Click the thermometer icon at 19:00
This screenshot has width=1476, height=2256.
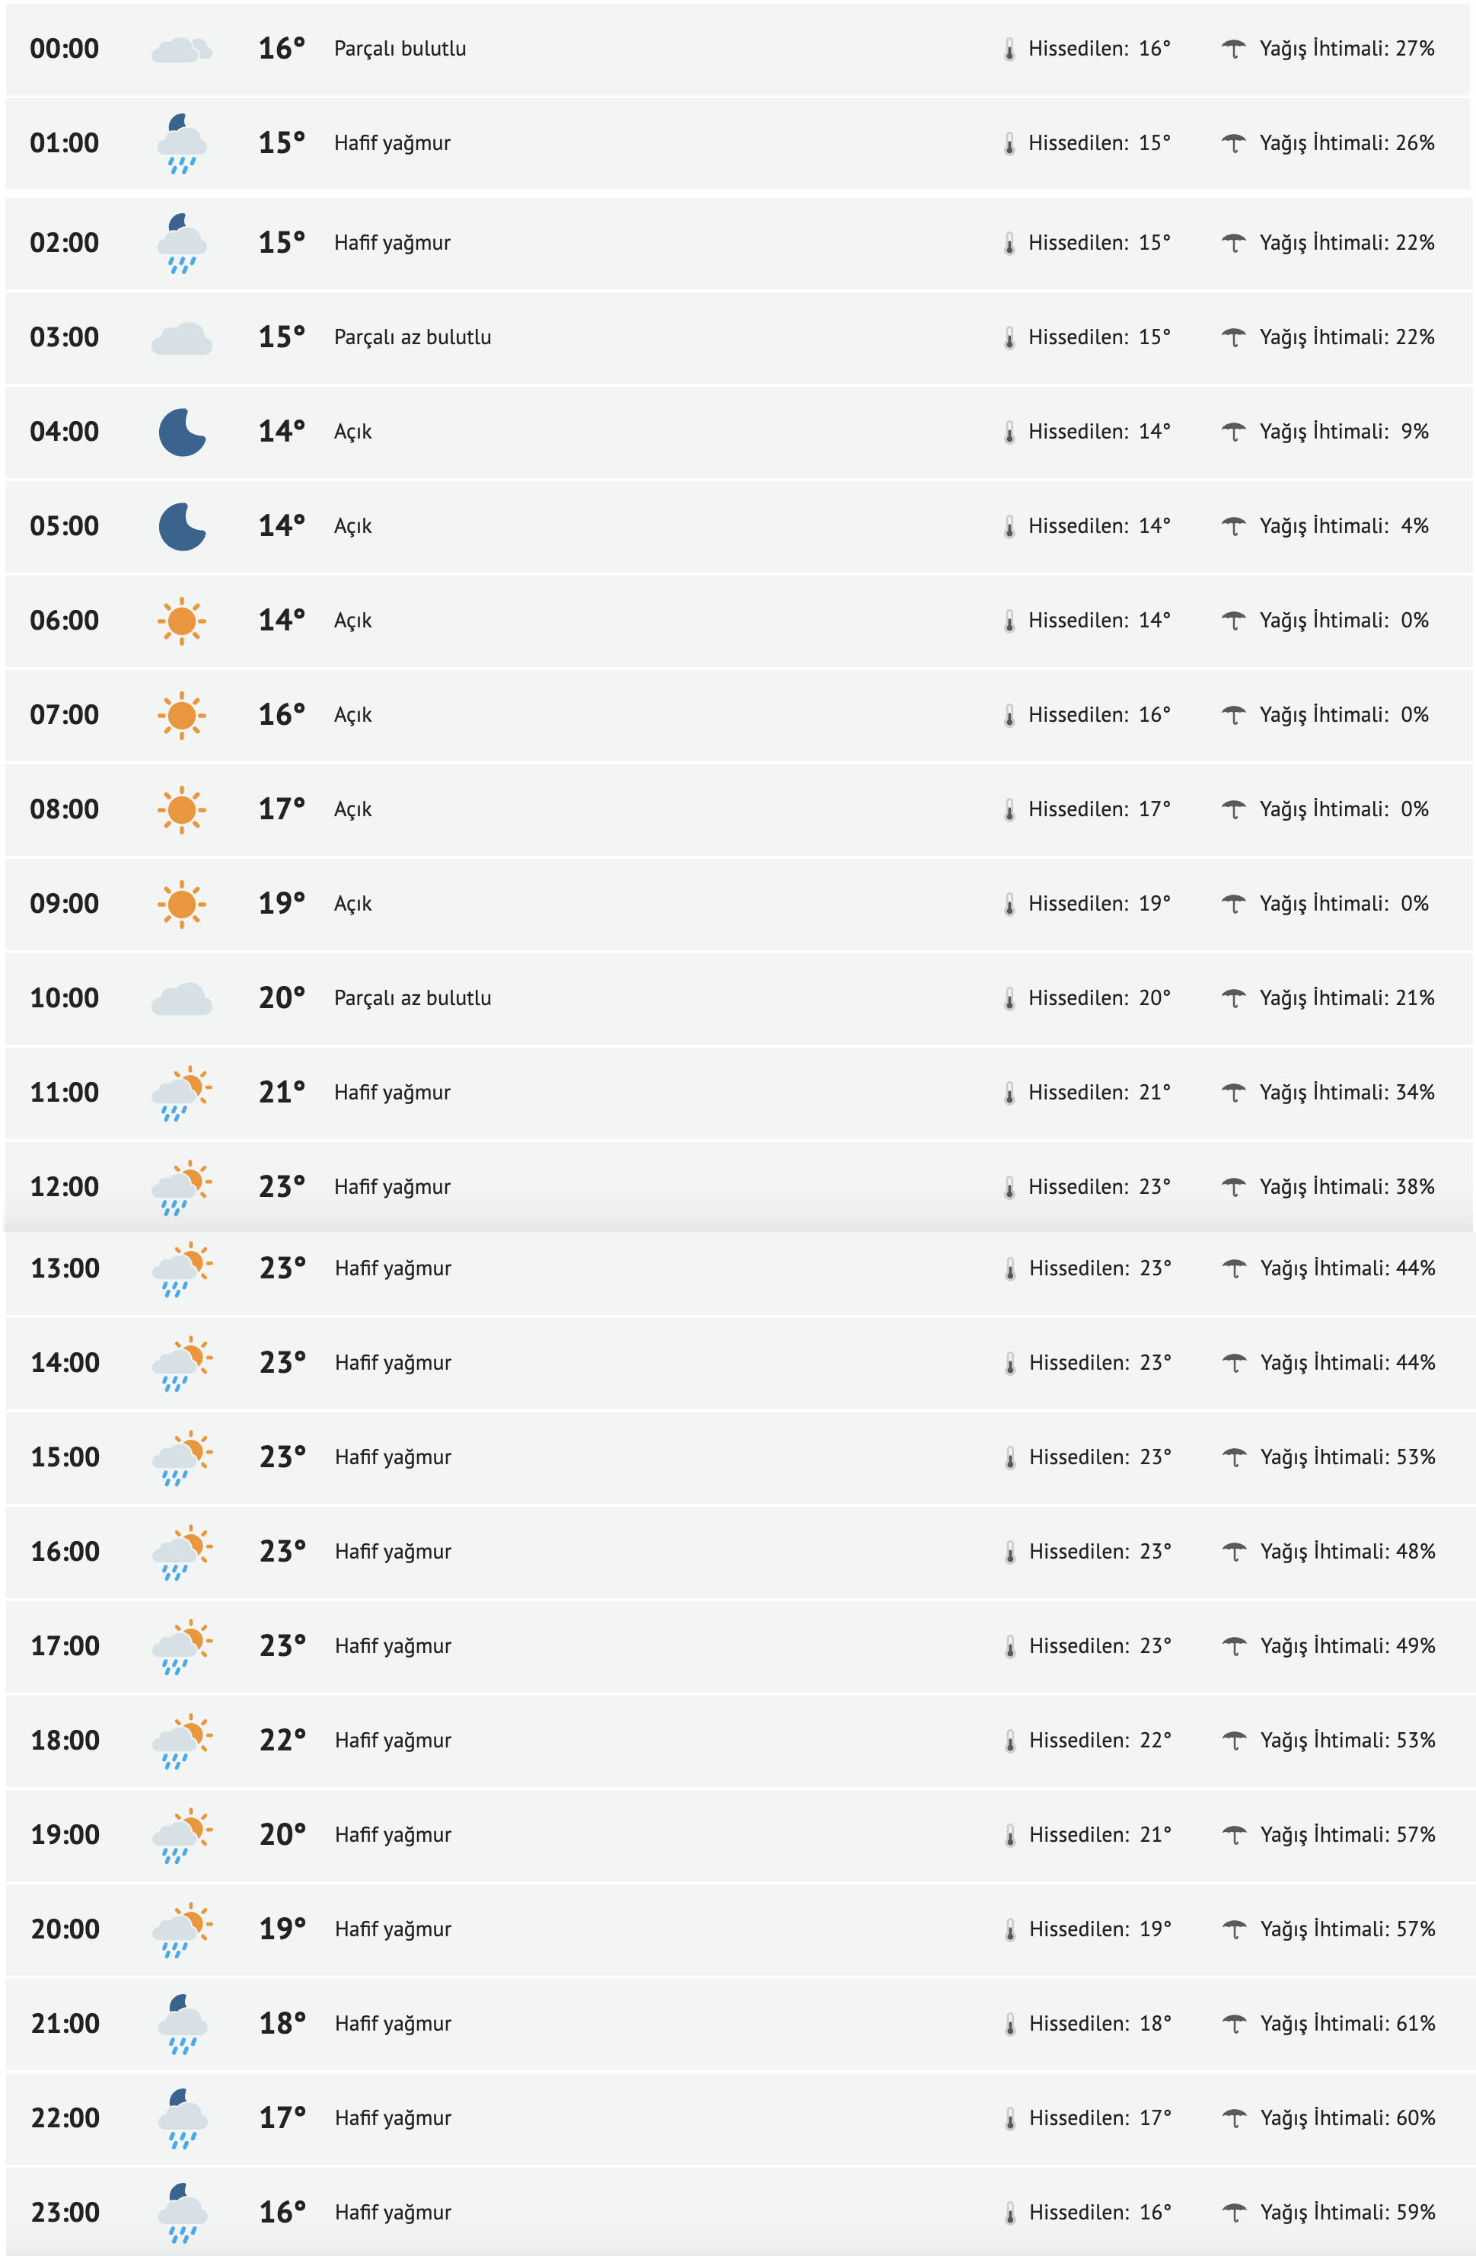point(1009,1835)
